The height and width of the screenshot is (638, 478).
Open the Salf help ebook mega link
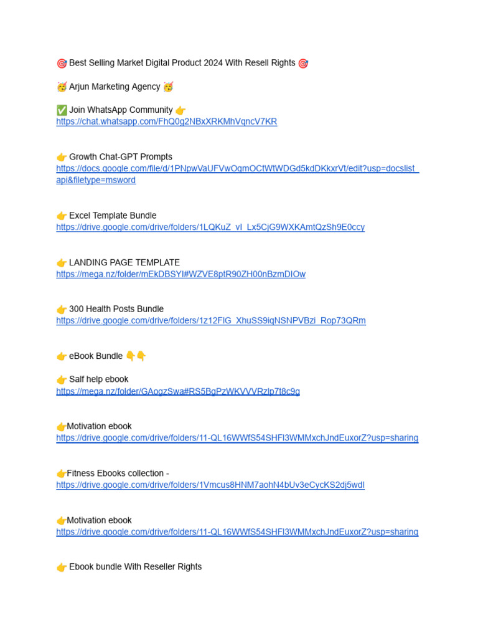pos(178,391)
